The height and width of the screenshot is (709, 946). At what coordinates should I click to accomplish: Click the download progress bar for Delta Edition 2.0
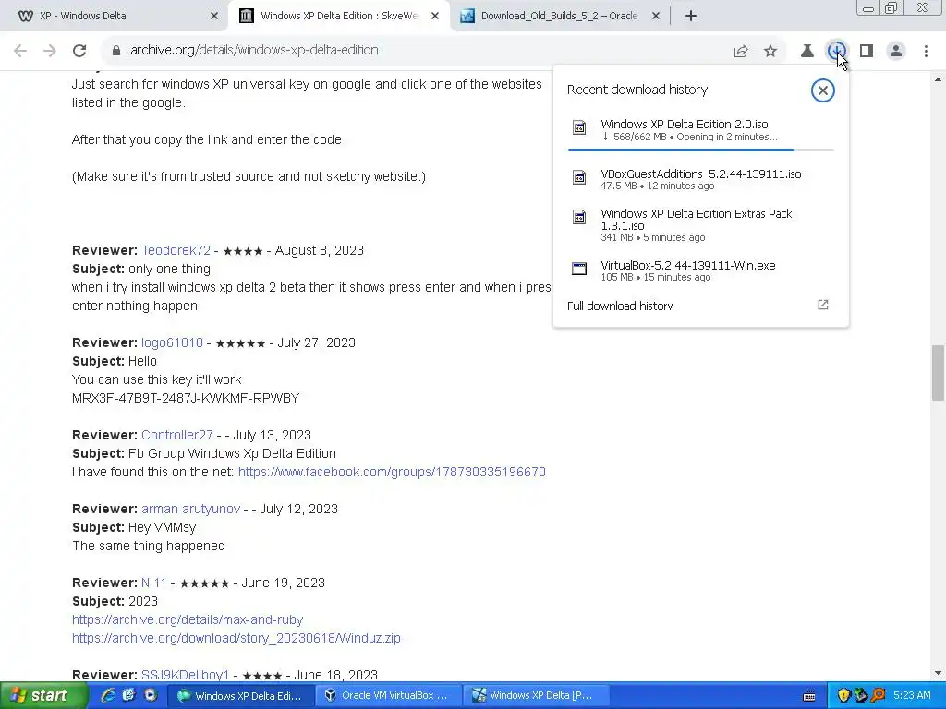click(x=700, y=150)
